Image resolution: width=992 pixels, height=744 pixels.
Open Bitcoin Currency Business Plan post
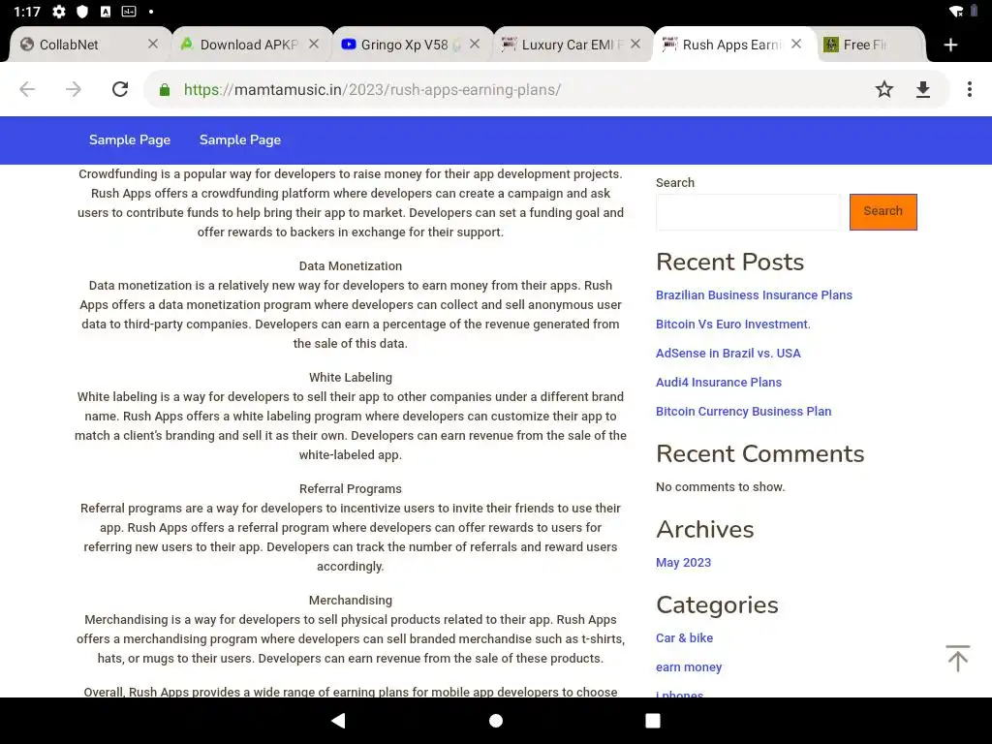coord(743,411)
